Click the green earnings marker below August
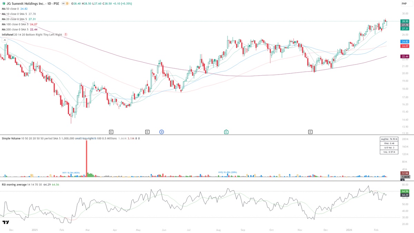This screenshot has height=233, width=414. pos(226,132)
